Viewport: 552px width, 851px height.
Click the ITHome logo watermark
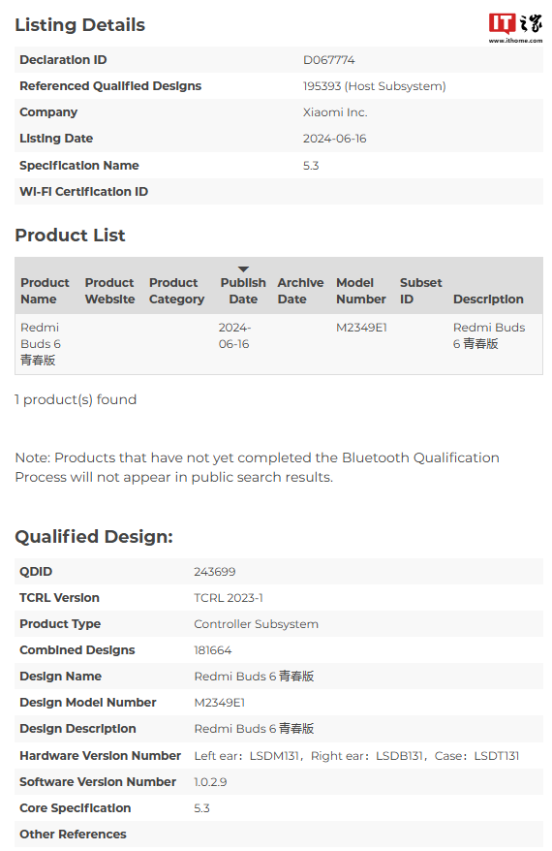[514, 28]
